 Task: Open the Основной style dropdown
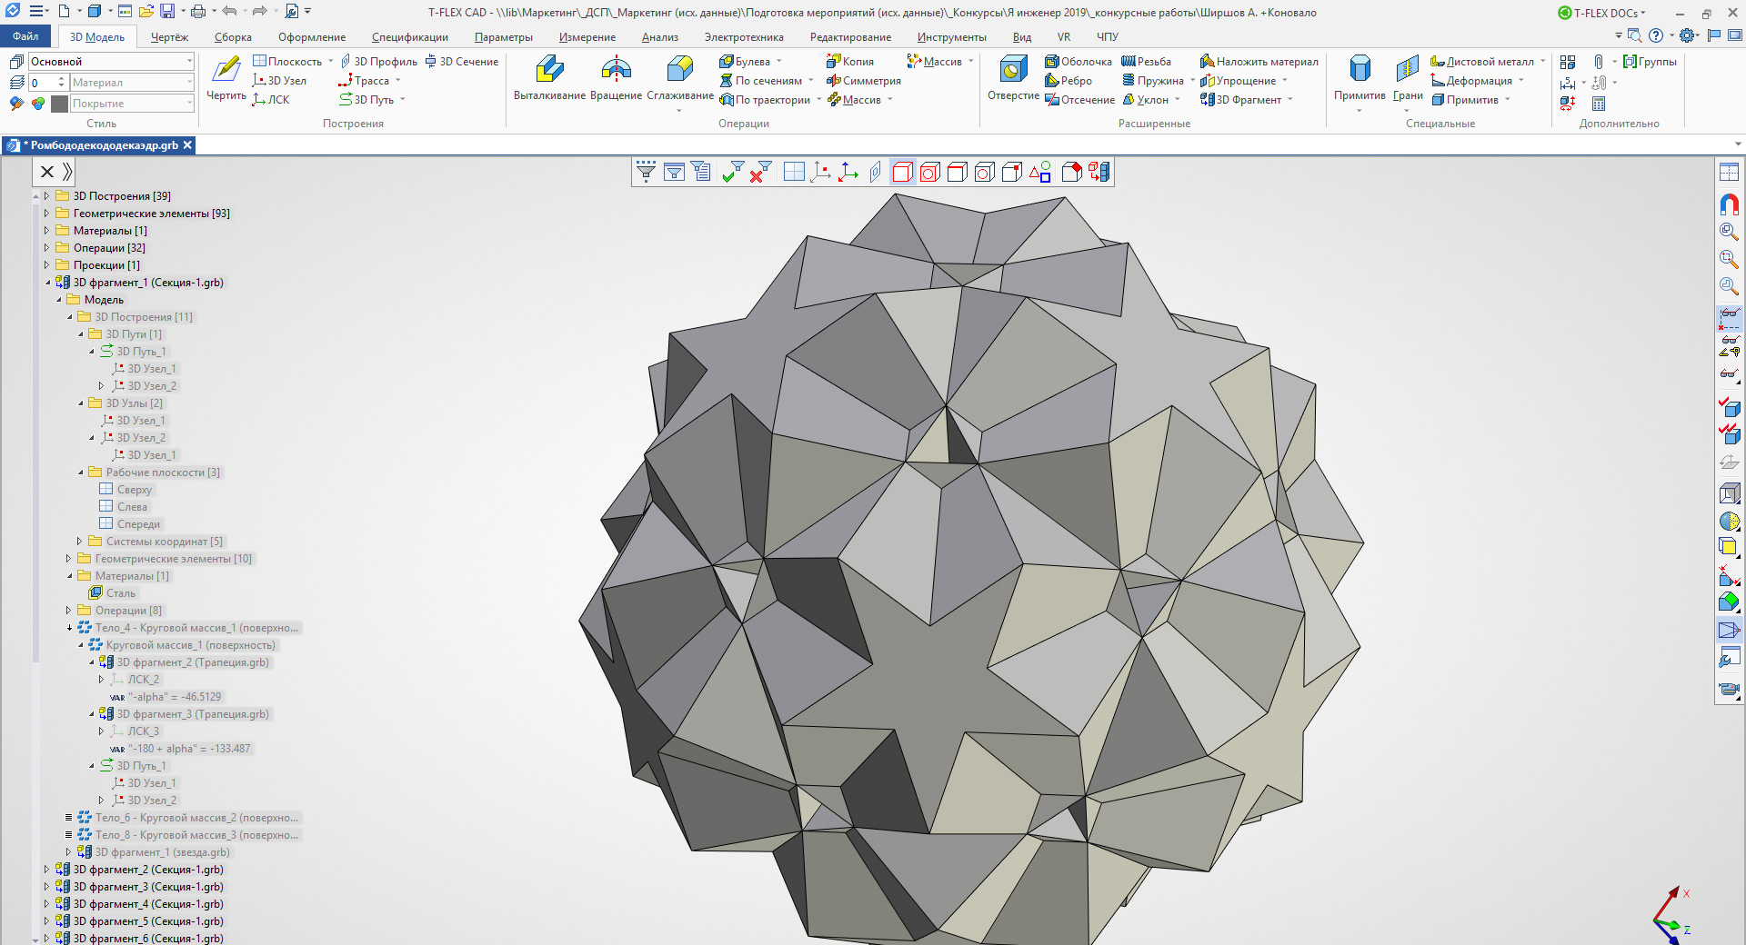click(189, 62)
